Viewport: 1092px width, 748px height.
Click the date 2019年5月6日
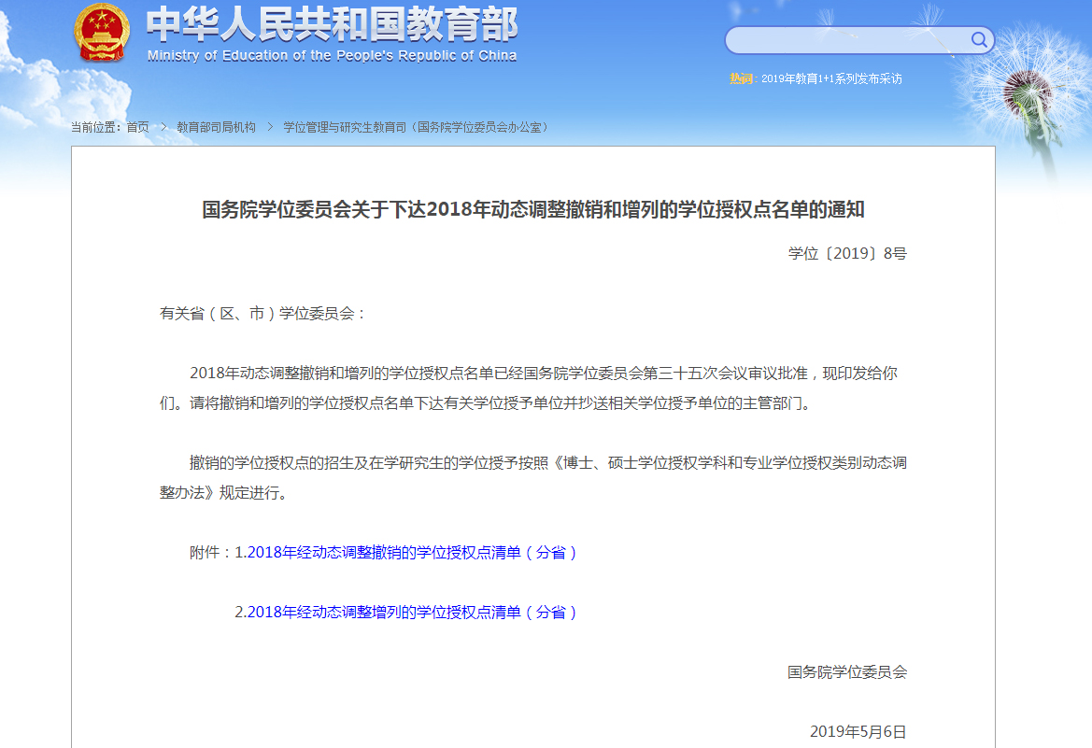858,731
